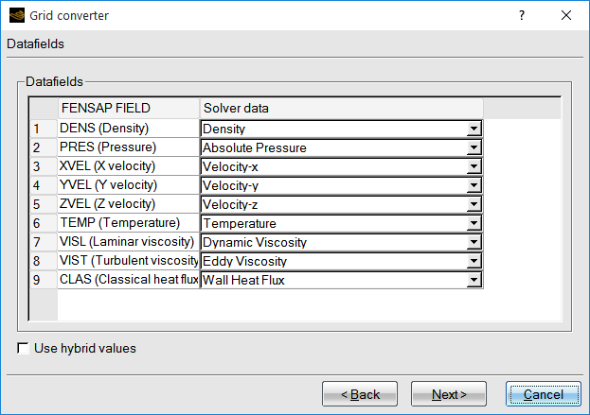Click the Cancel button
The height and width of the screenshot is (415, 590).
(x=543, y=394)
